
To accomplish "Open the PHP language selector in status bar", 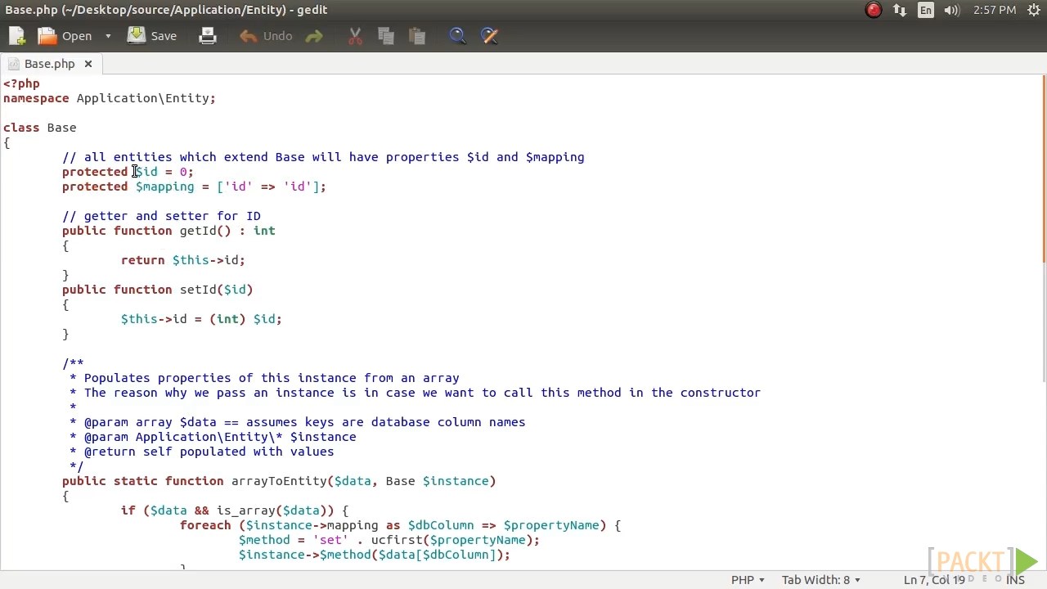I will tap(748, 580).
